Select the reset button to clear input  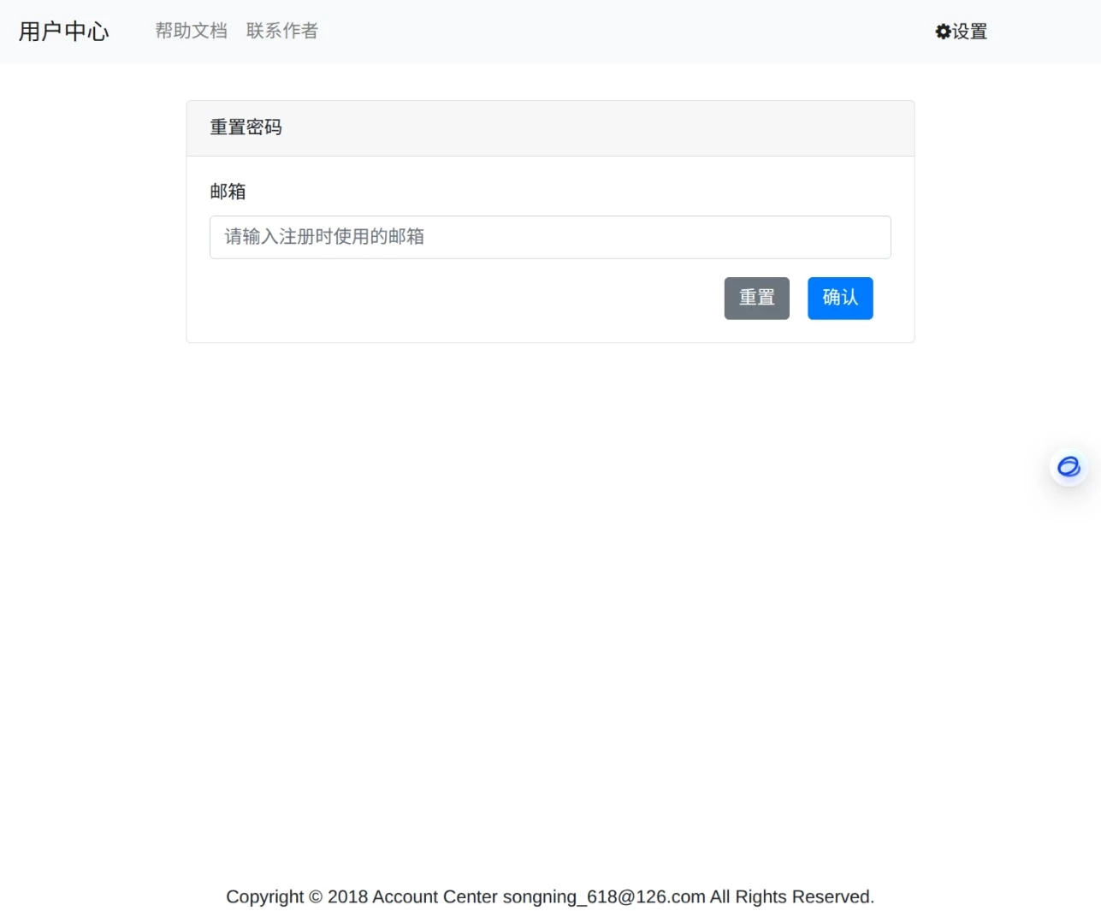(756, 298)
